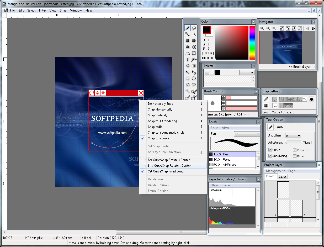
Task: Close the Color panel
Action: (253, 22)
